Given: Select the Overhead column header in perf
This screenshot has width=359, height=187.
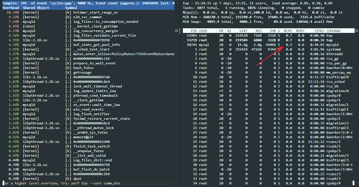Looking at the screenshot, I should pyautogui.click(x=11, y=8).
